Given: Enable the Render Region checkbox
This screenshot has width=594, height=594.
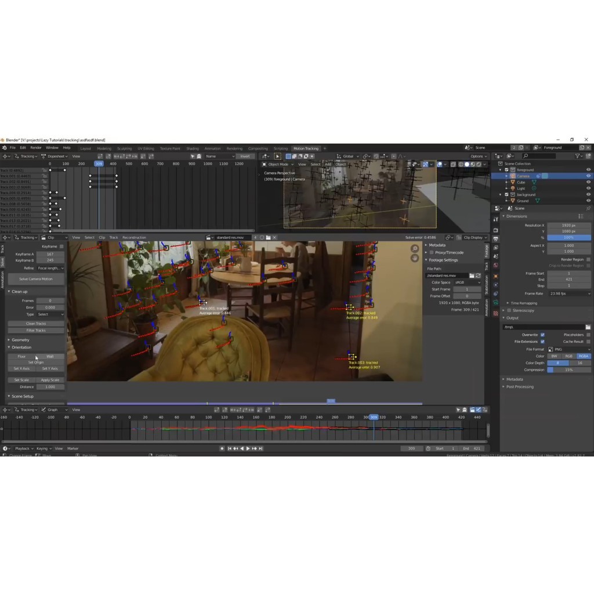Looking at the screenshot, I should point(588,259).
